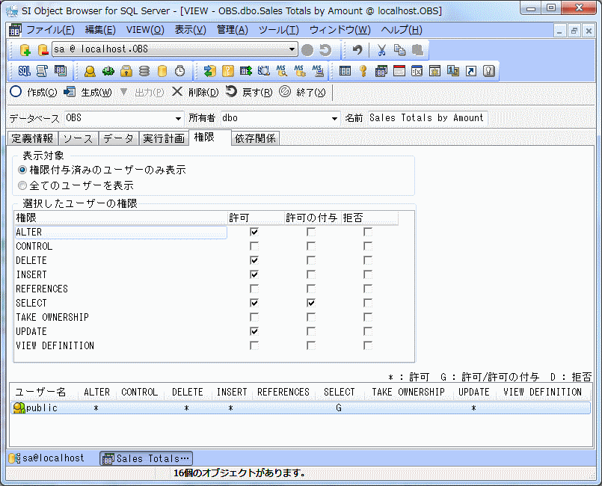Click the 削除(D) delete button
The image size is (602, 486).
pyautogui.click(x=194, y=92)
